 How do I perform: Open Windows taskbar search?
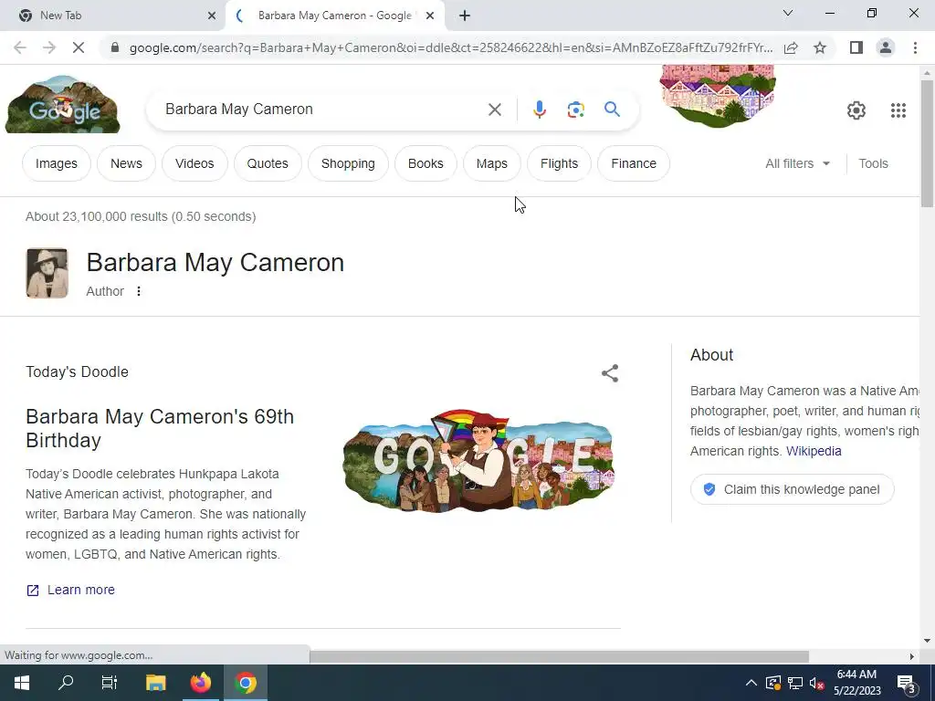click(x=66, y=683)
